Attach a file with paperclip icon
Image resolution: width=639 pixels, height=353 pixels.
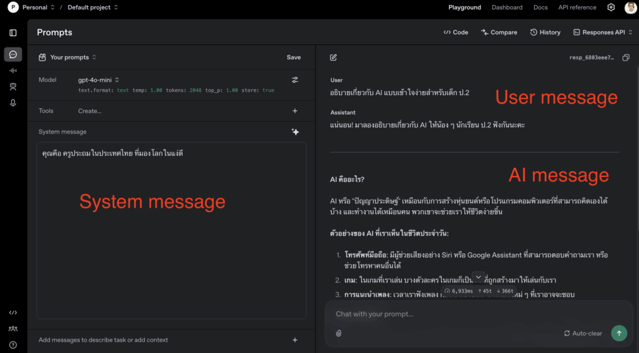pyautogui.click(x=338, y=333)
